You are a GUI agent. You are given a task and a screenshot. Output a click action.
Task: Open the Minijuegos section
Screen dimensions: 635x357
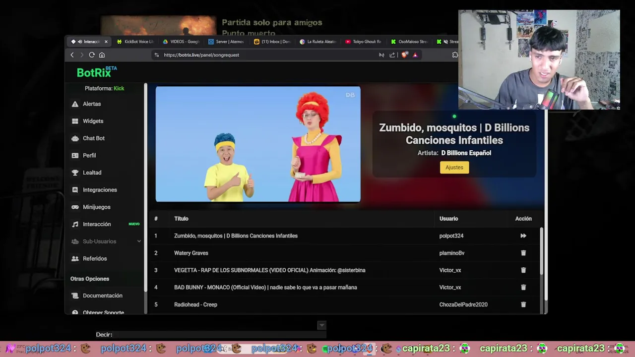[97, 207]
